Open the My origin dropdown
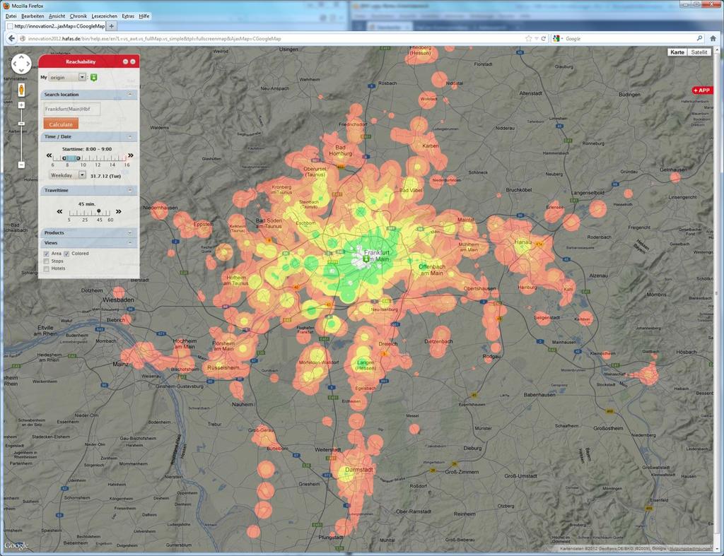This screenshot has height=556, width=724. (67, 77)
